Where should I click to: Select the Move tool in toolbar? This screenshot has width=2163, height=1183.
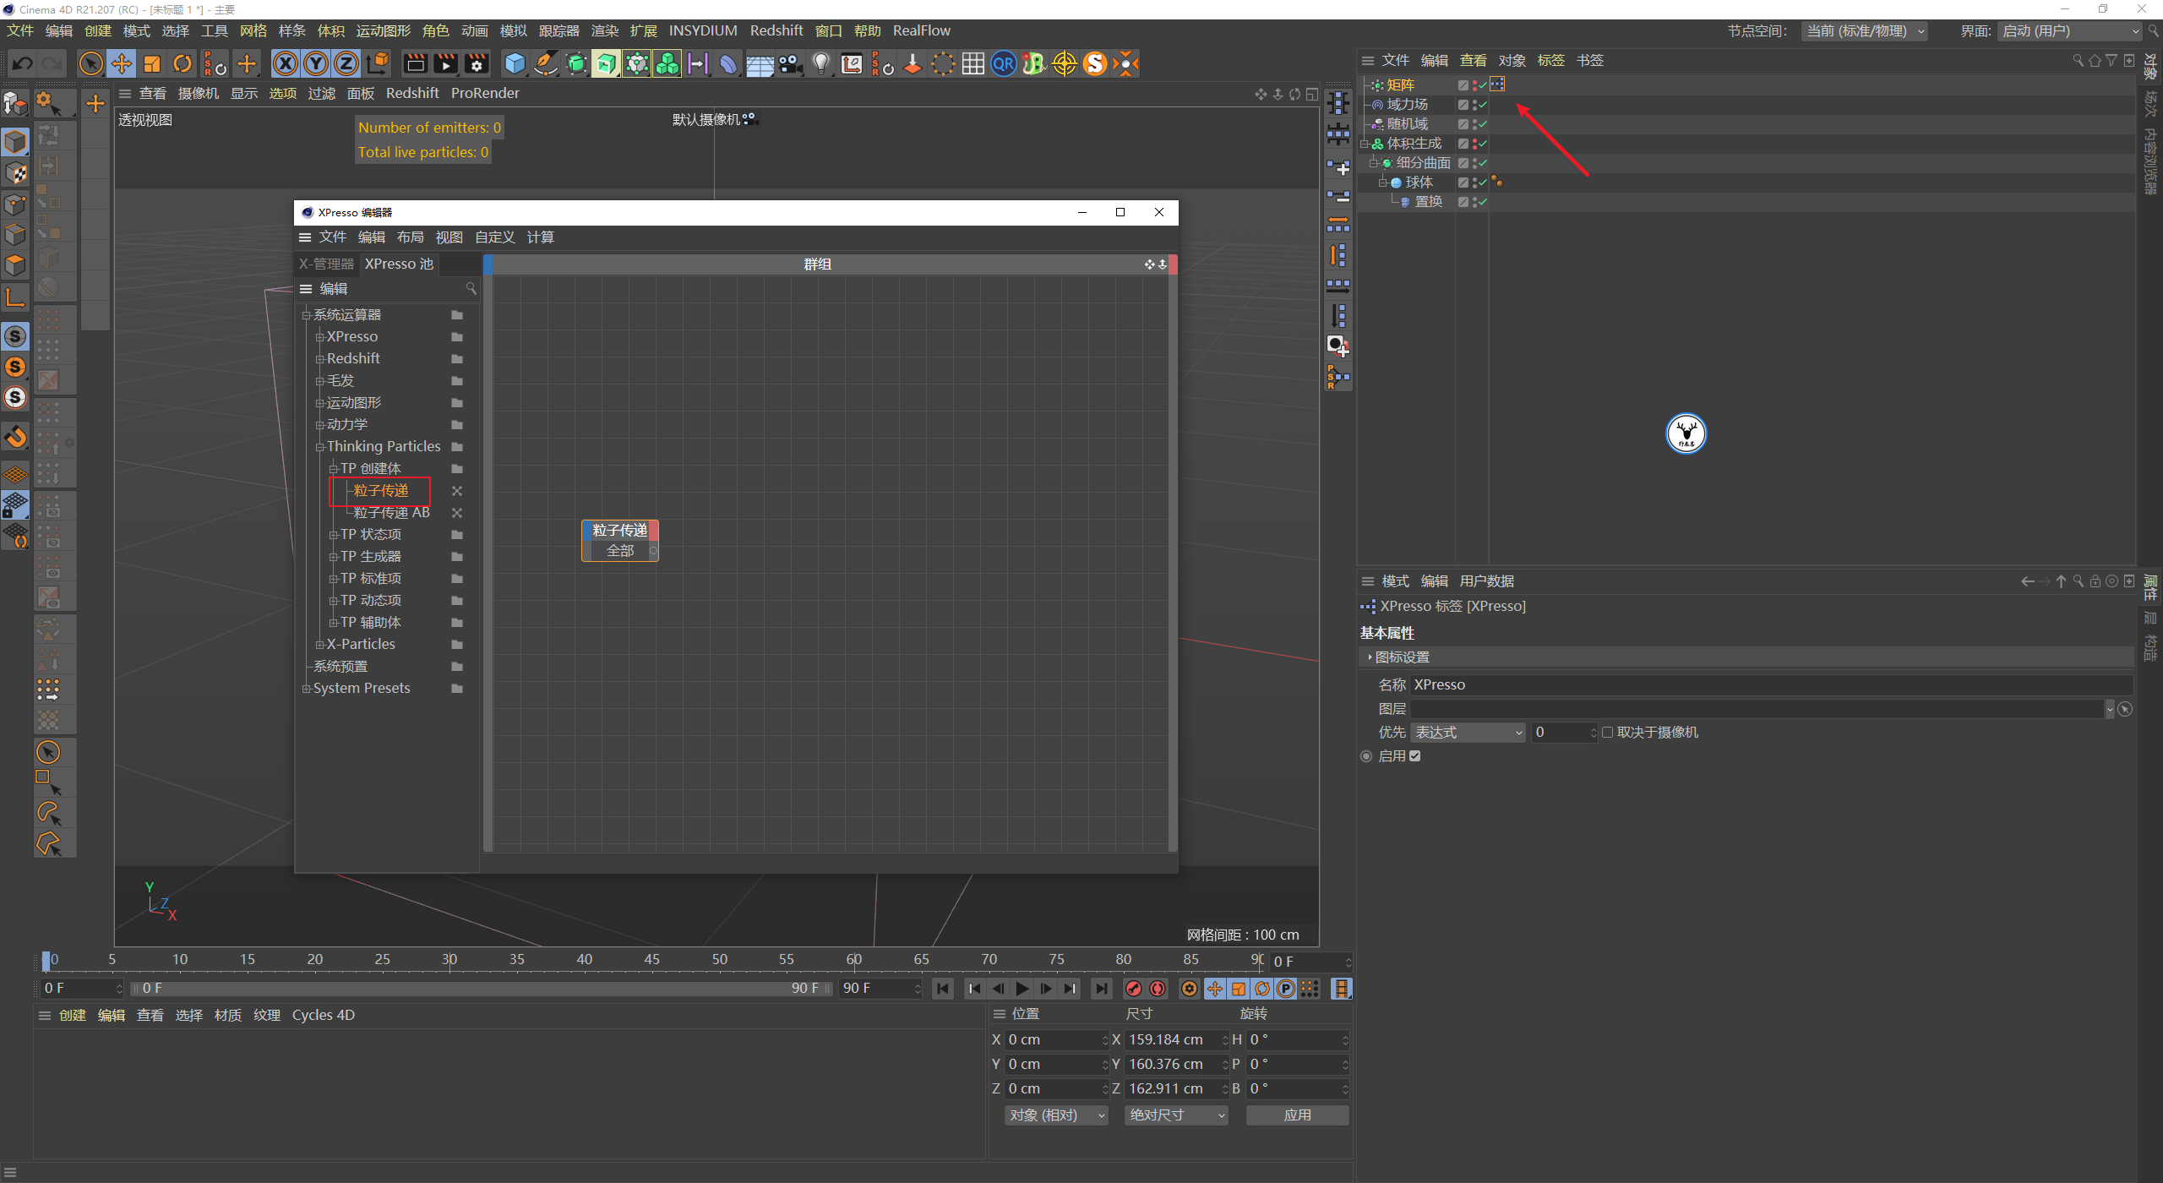[122, 63]
